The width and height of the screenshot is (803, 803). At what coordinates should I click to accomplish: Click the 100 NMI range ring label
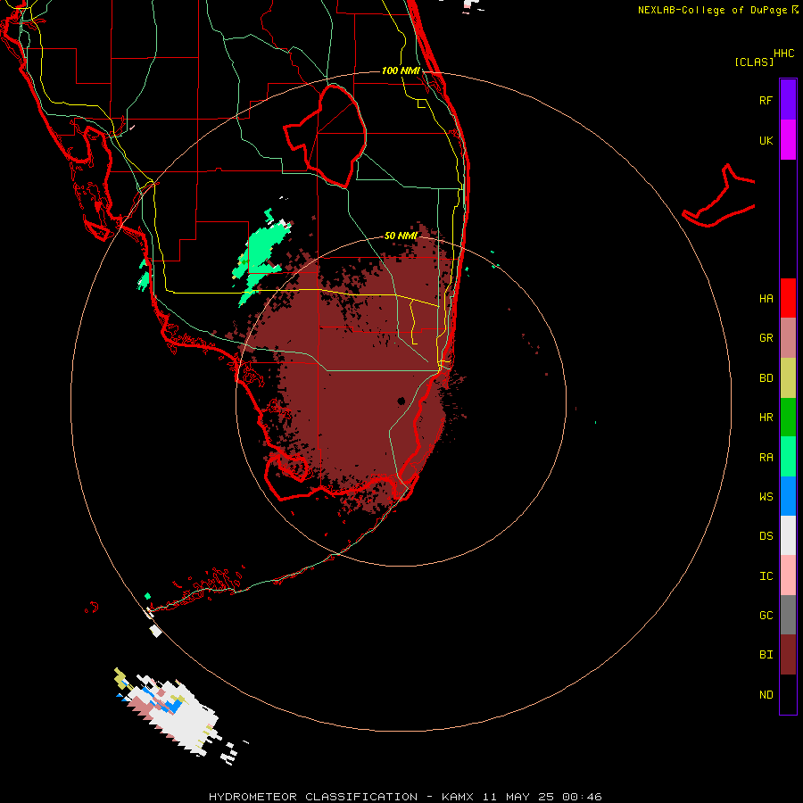coord(401,70)
